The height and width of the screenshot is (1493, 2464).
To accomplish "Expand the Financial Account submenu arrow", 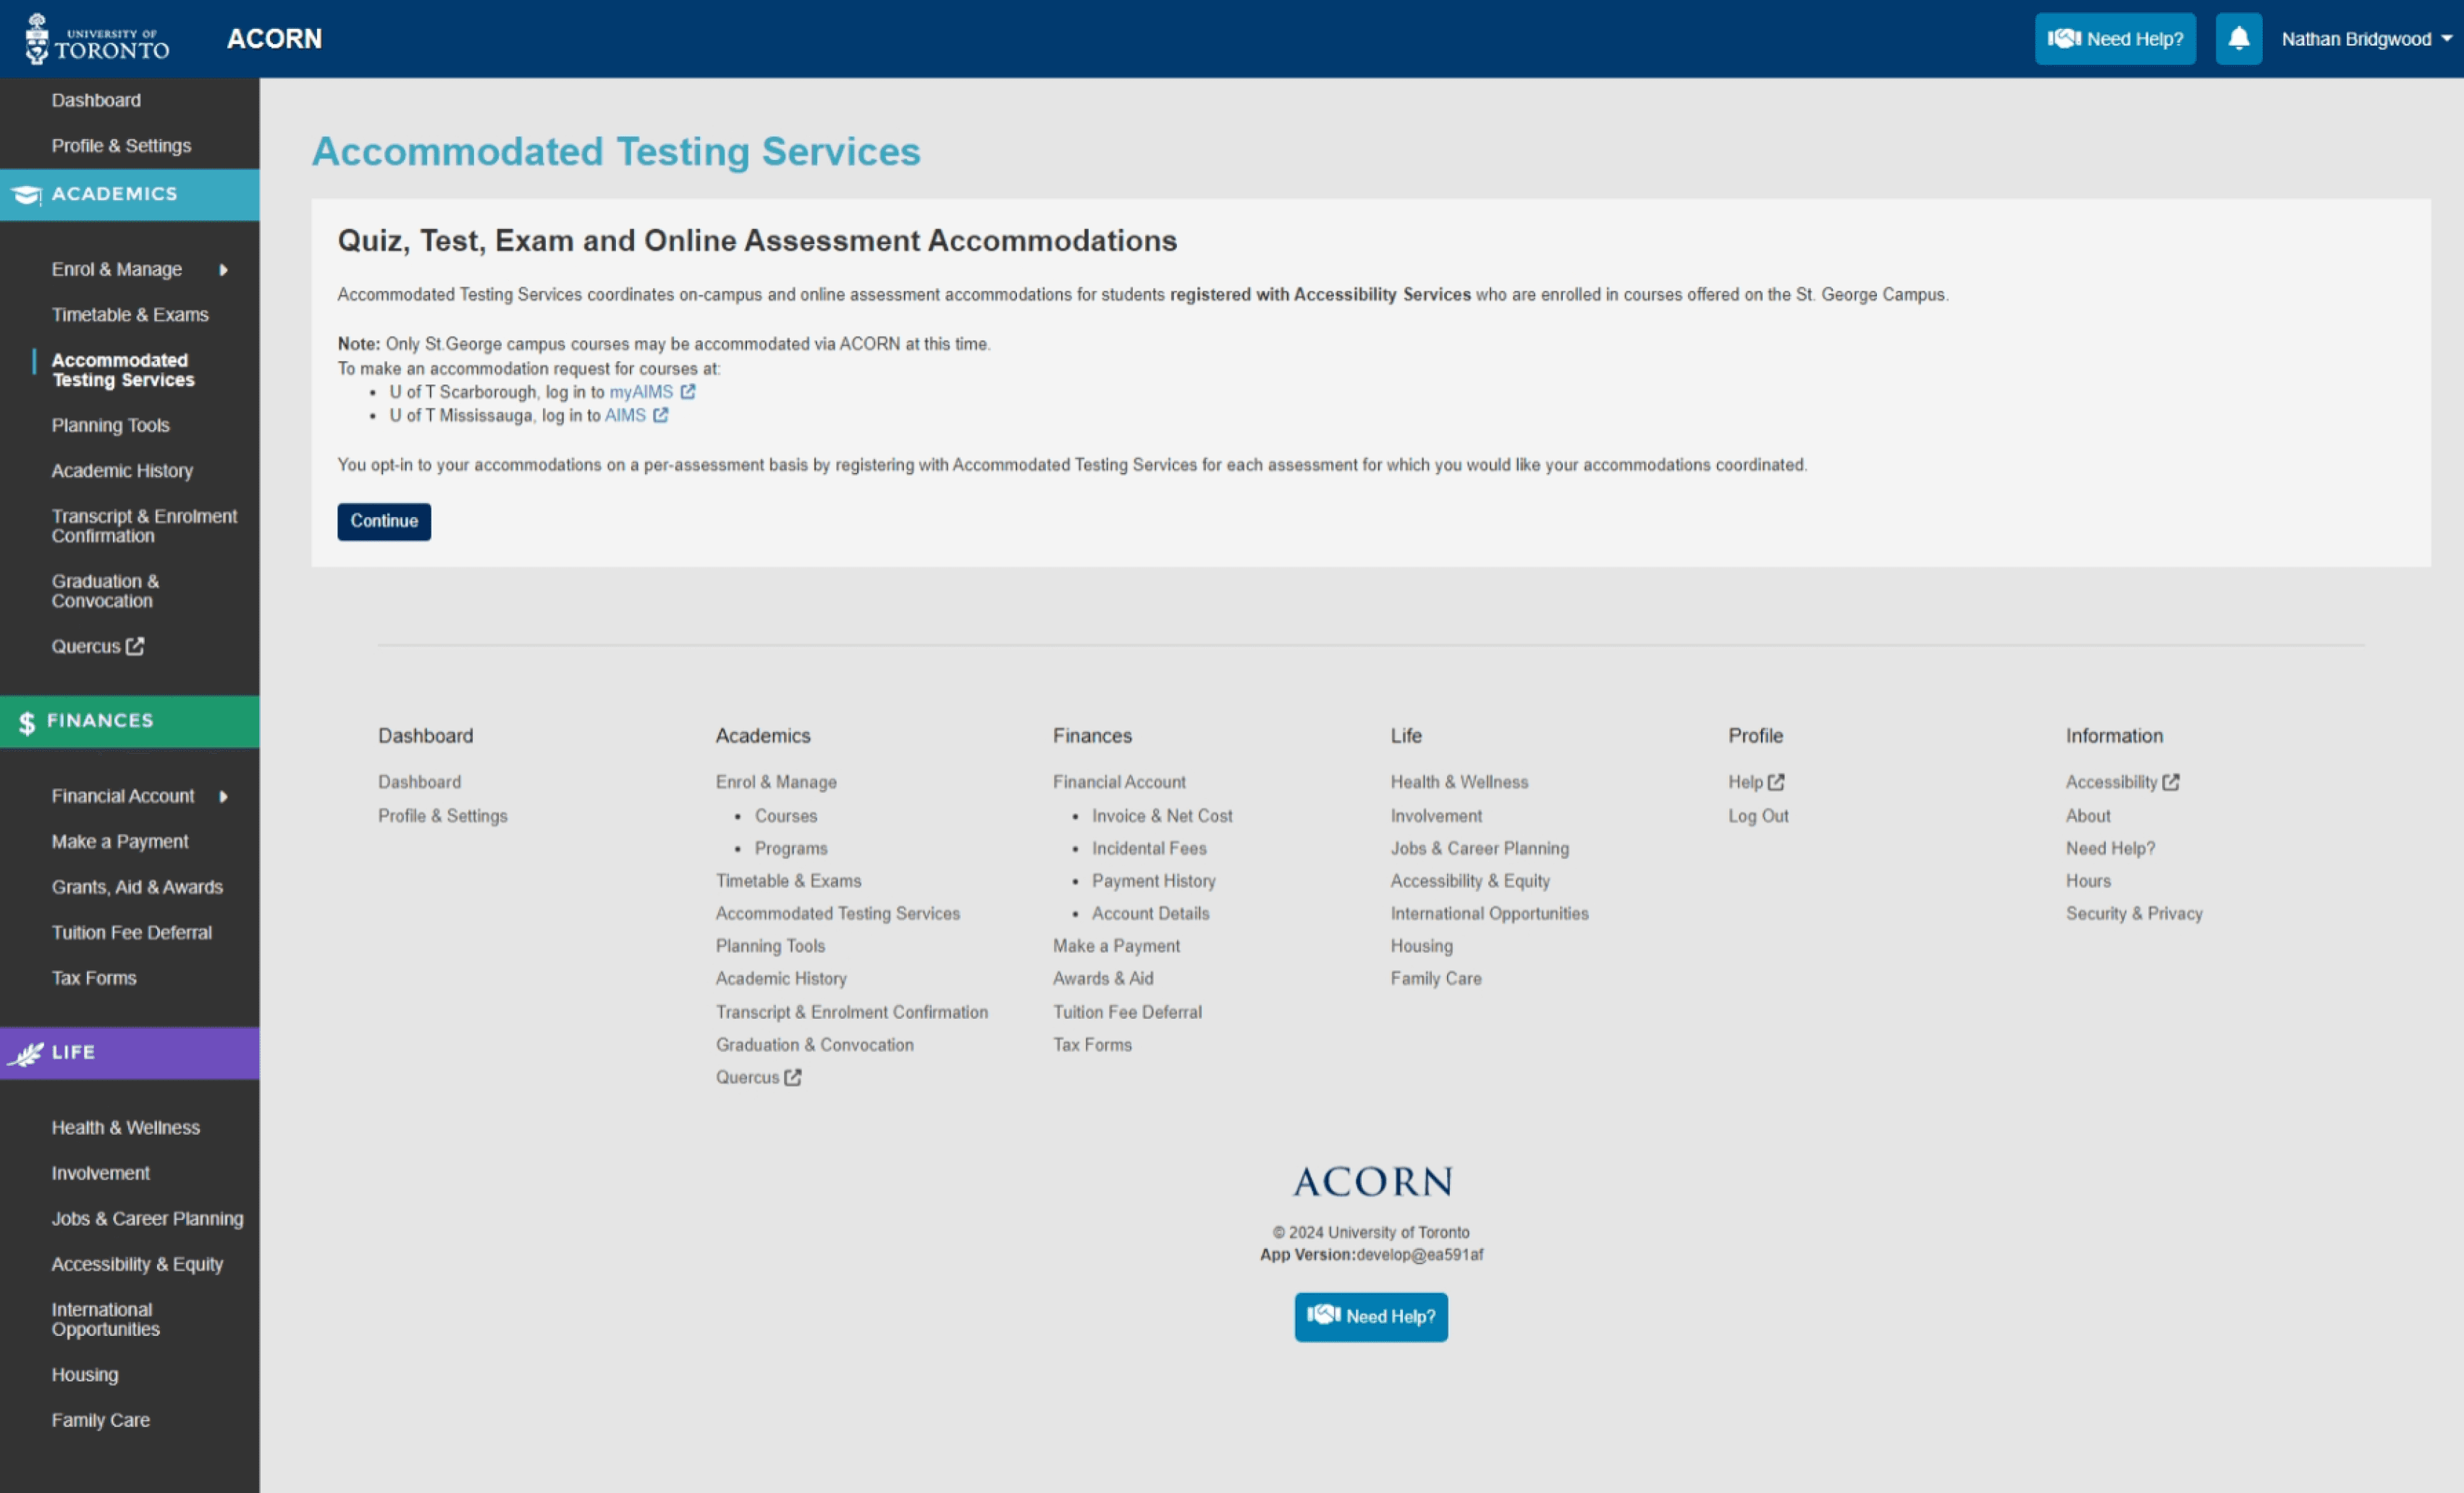I will click(x=223, y=797).
